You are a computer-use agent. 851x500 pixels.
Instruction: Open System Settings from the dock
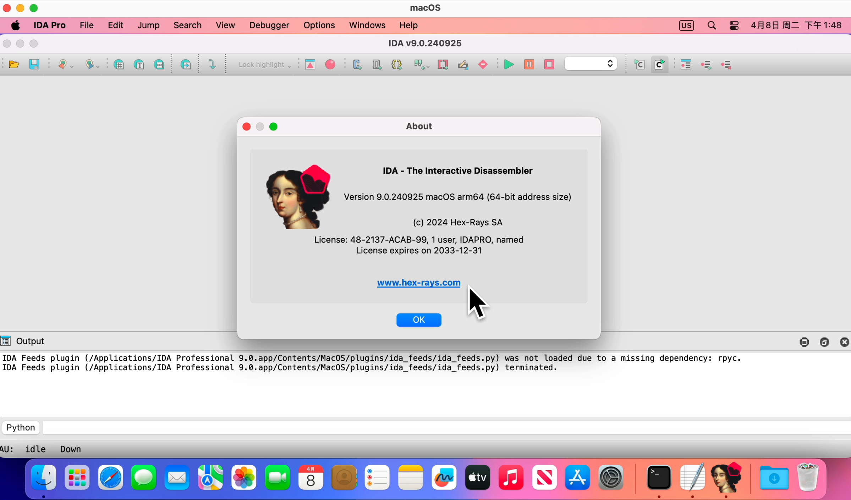[x=611, y=478]
